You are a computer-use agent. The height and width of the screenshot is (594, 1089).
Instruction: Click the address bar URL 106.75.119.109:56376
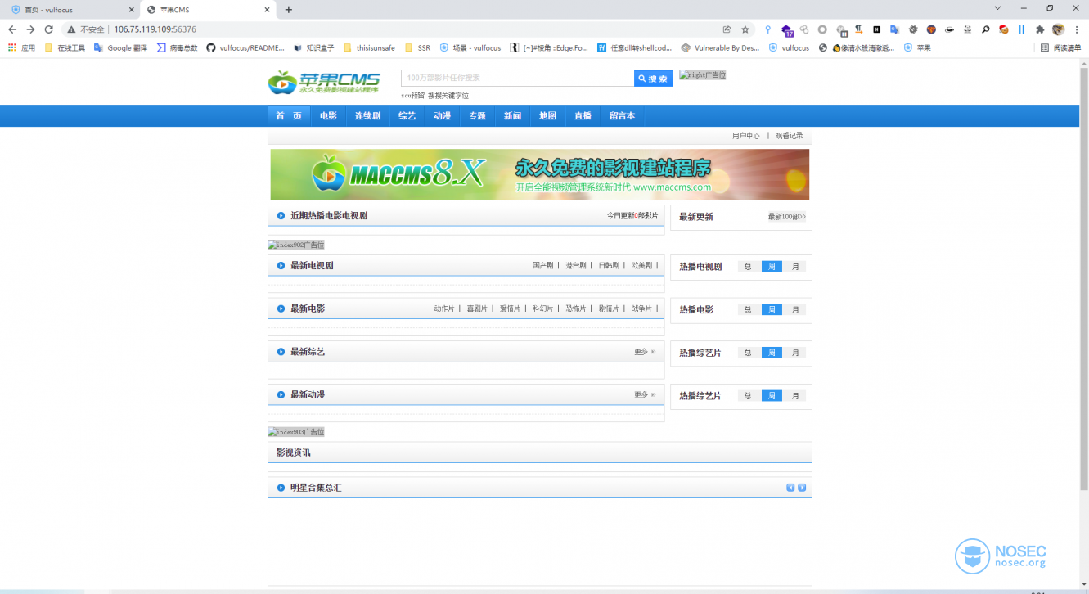(155, 29)
